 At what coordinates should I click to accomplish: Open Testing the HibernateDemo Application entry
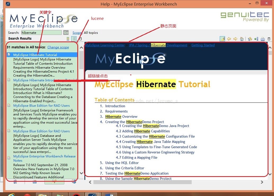pos(137,173)
